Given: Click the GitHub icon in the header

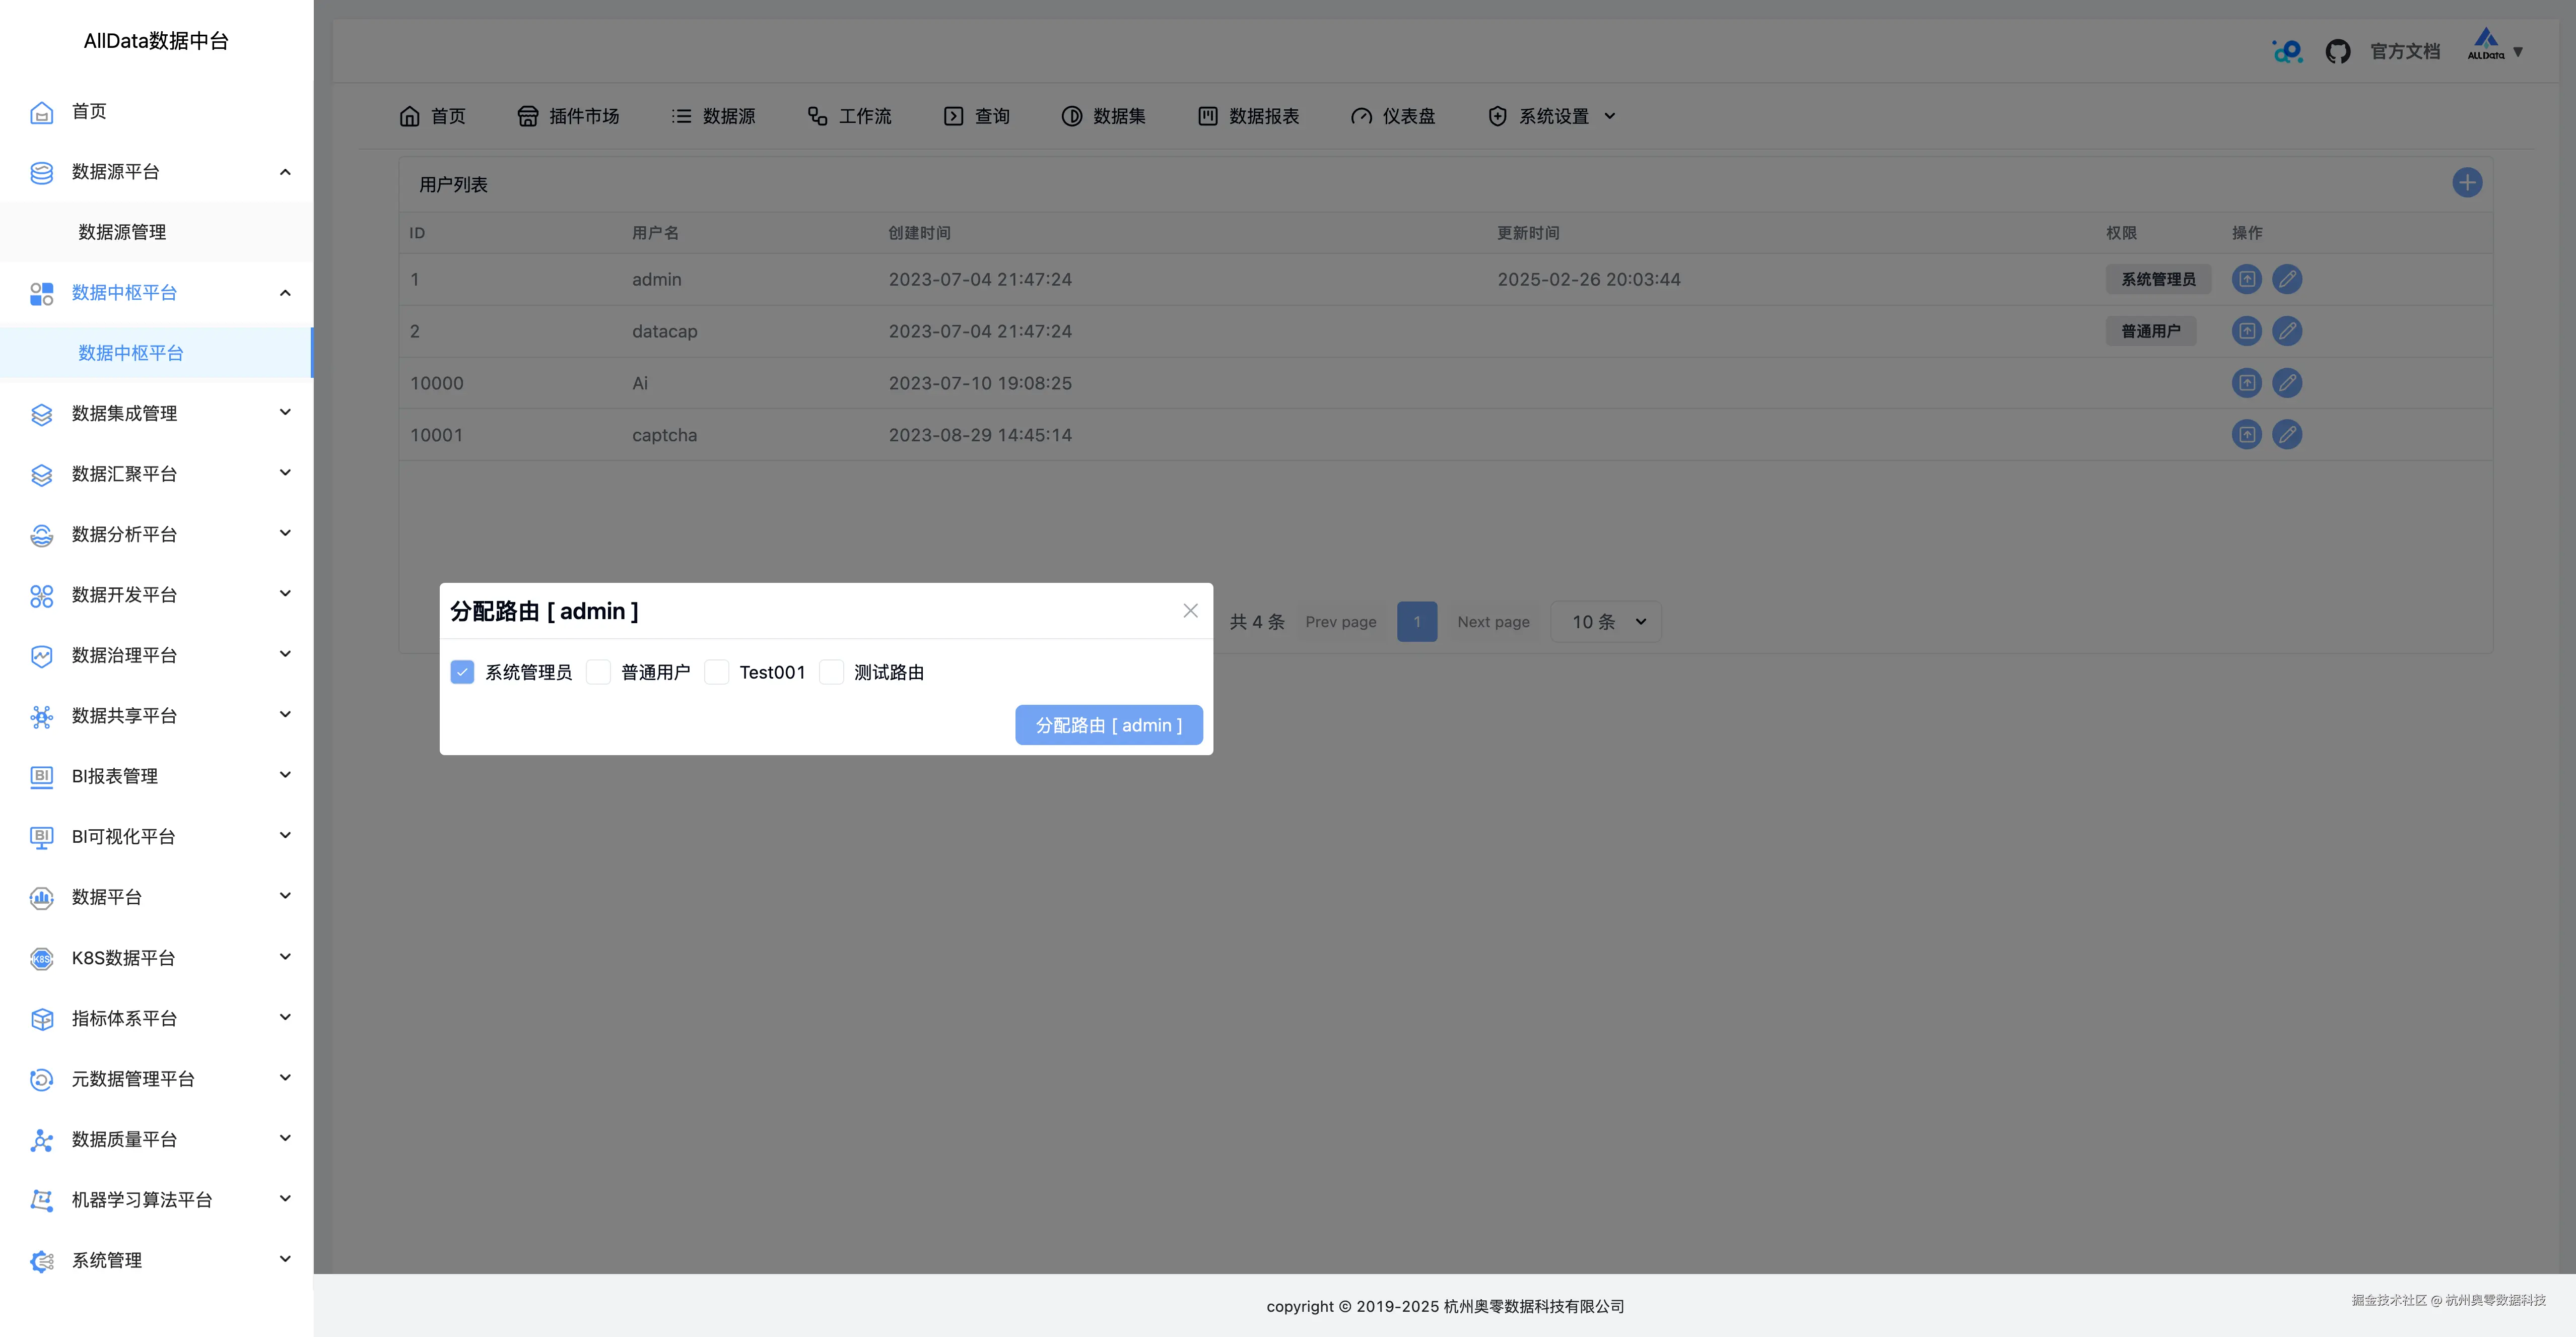Looking at the screenshot, I should [x=2339, y=50].
